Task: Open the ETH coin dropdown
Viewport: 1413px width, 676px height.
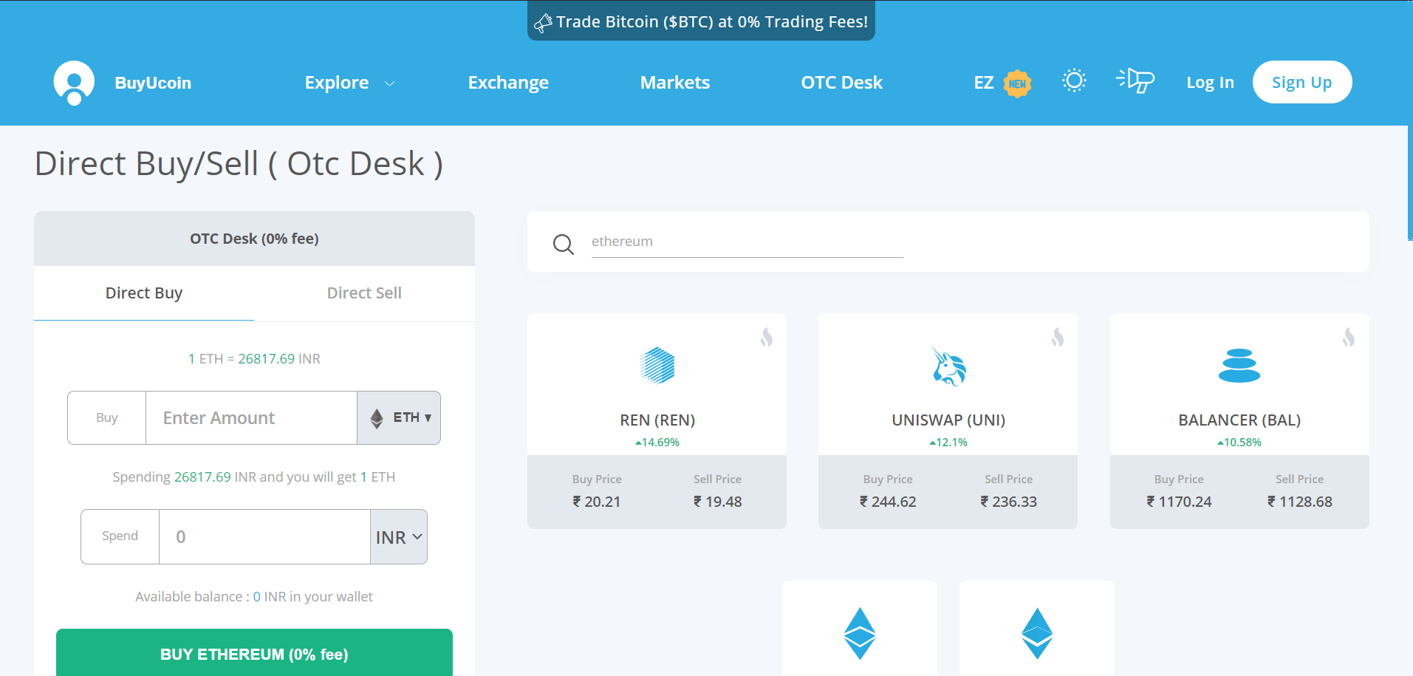Action: pos(399,418)
